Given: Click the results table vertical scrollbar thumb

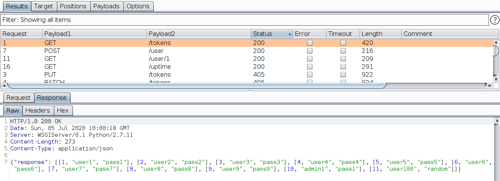Looking at the screenshot, I should (496, 51).
